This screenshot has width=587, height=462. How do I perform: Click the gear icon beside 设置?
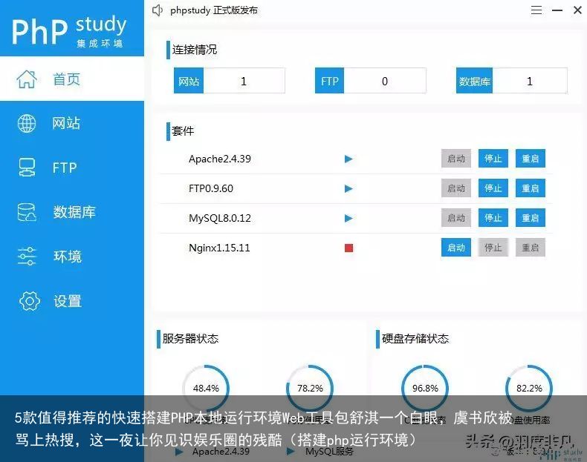pyautogui.click(x=29, y=301)
